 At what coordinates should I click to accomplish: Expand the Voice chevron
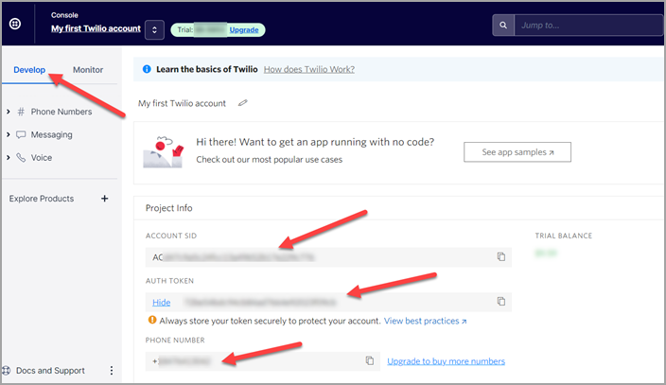tap(9, 158)
